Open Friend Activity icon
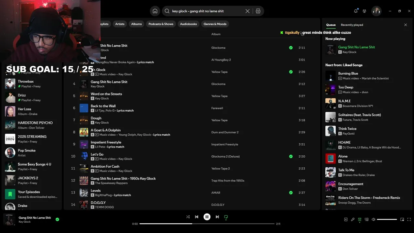This screenshot has height=233, width=414. (365, 11)
